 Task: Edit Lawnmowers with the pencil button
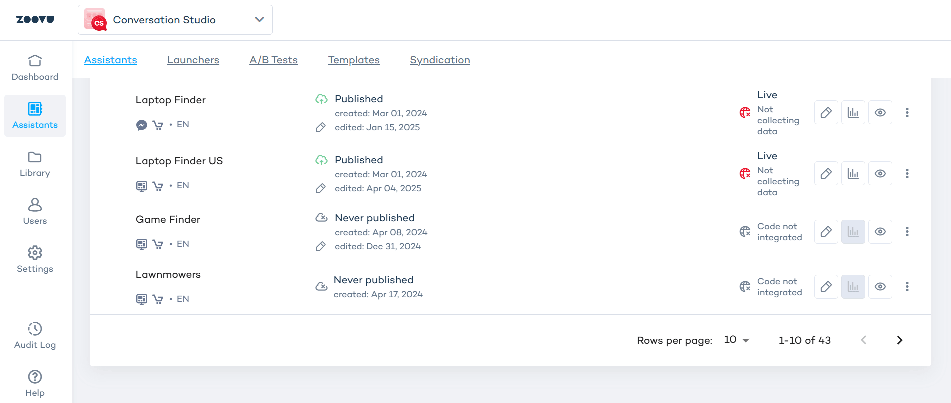[x=826, y=287]
